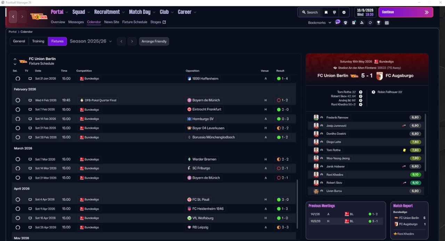Screen dimensions: 445x241
Task: Click the tactics board bookmark icon
Action: click(354, 23)
